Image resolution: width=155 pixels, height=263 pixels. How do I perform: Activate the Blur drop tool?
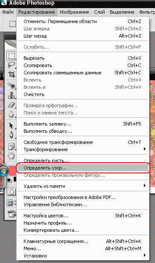pyautogui.click(x=12, y=114)
